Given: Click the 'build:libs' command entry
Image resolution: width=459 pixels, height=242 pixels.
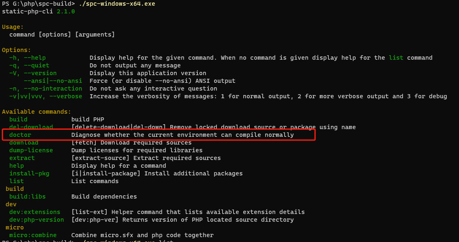Looking at the screenshot, I should click(28, 197).
